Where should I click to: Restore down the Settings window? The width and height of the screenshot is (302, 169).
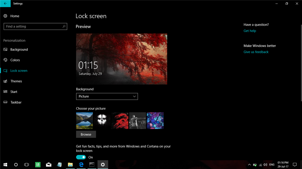pos(287,4)
